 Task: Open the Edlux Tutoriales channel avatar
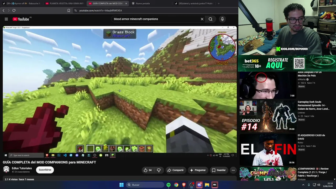click(6, 170)
